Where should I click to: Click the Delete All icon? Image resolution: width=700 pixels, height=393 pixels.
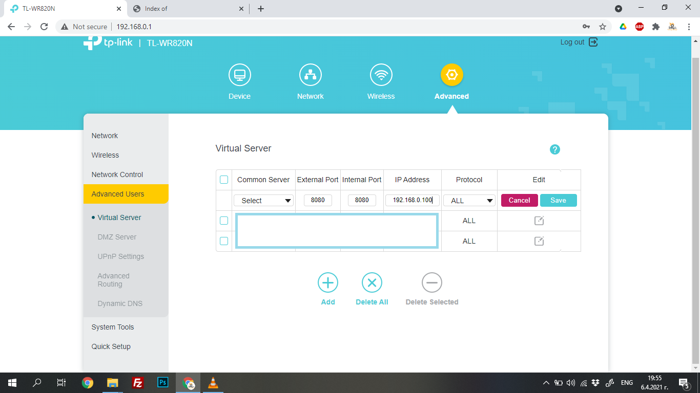pos(372,282)
